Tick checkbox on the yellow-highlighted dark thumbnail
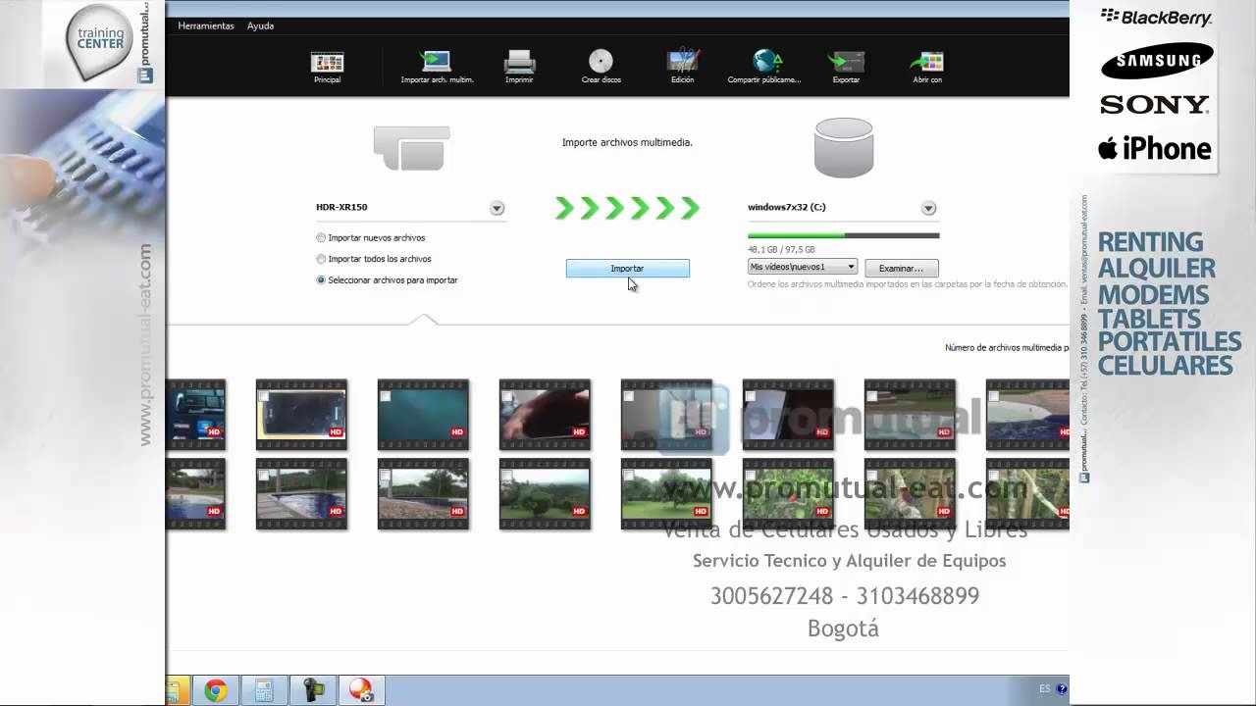 [x=264, y=396]
